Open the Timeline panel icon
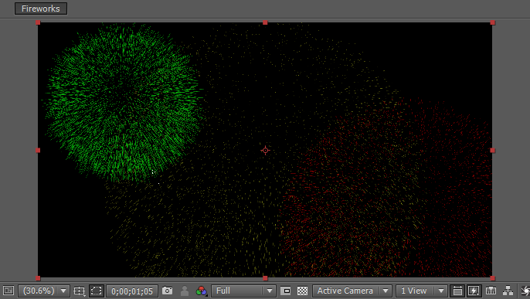Screen dimensions: 530x299 (x=491, y=291)
